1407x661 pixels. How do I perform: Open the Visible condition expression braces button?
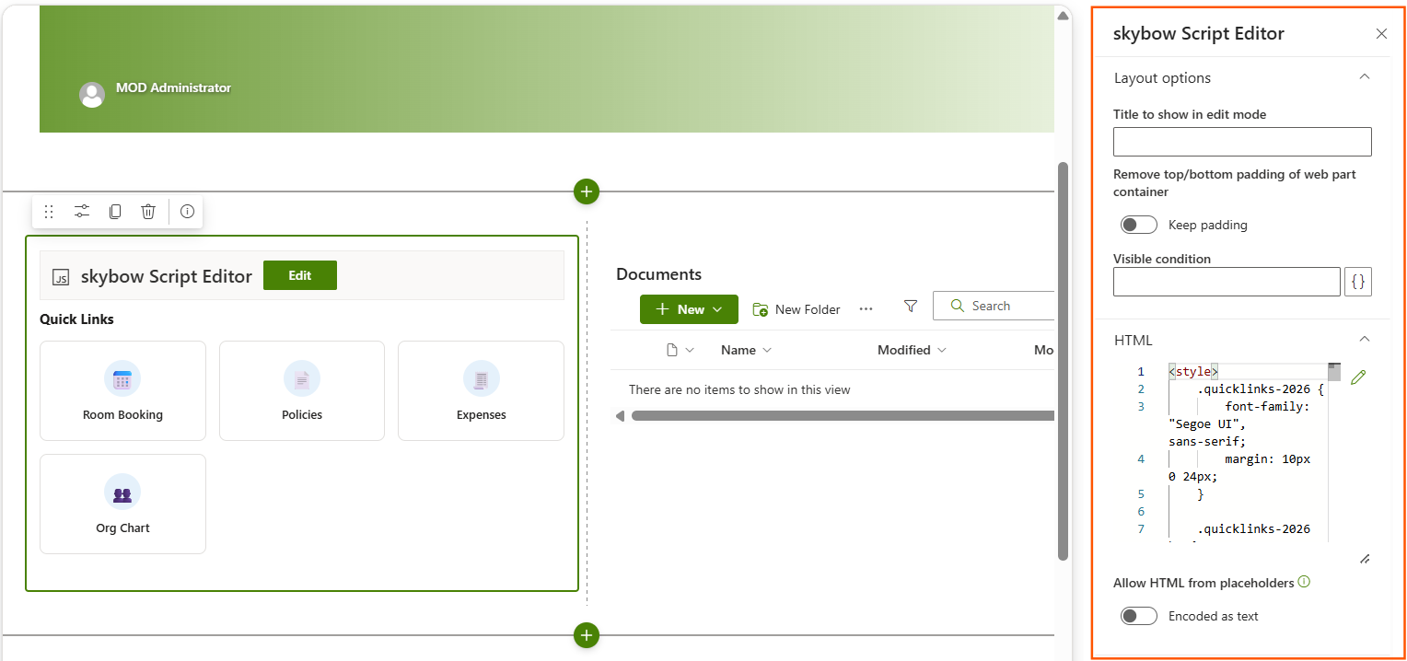click(1358, 282)
